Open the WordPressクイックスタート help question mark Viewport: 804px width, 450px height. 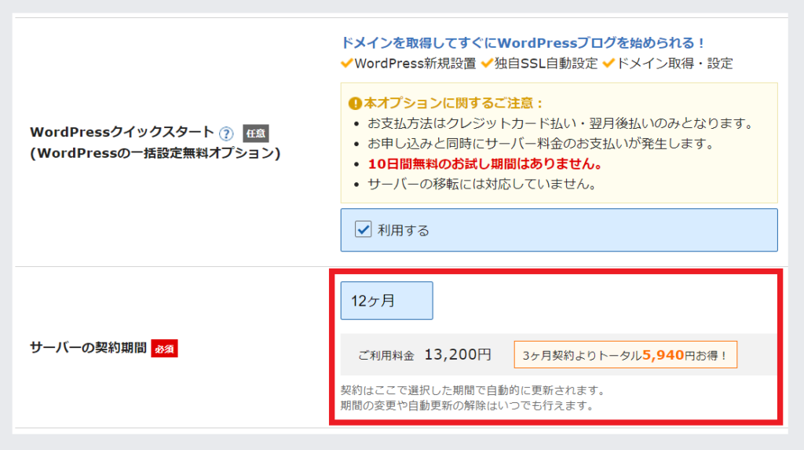coord(226,134)
